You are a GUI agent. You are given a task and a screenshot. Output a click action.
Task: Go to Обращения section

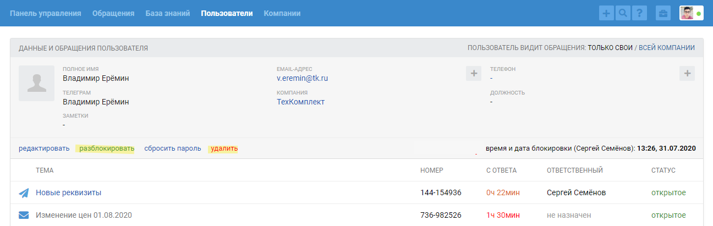(x=113, y=13)
